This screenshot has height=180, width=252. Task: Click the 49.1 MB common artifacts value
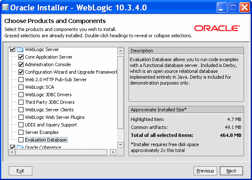point(233,127)
